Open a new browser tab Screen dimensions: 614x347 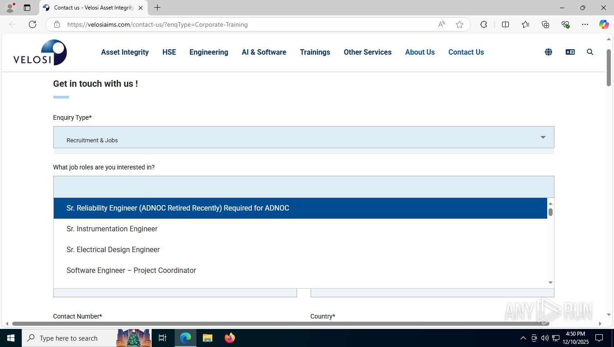[157, 8]
